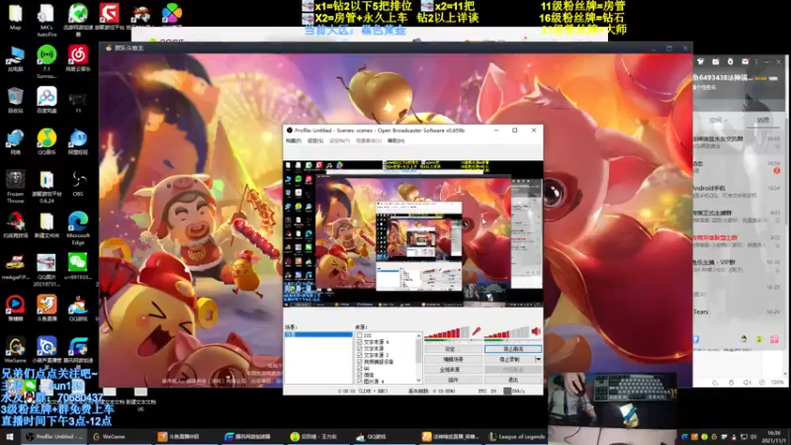Switch to League of Legends taskbar item

click(x=517, y=436)
